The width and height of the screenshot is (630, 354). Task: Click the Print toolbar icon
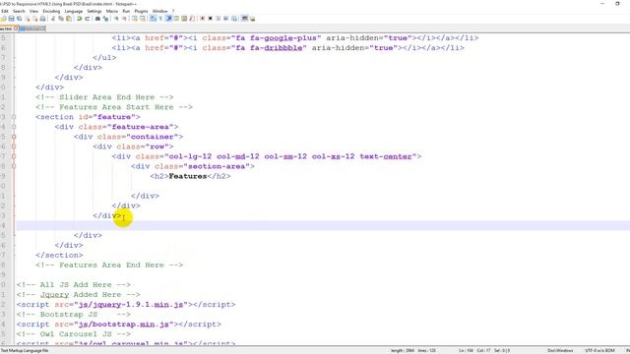(x=42, y=19)
